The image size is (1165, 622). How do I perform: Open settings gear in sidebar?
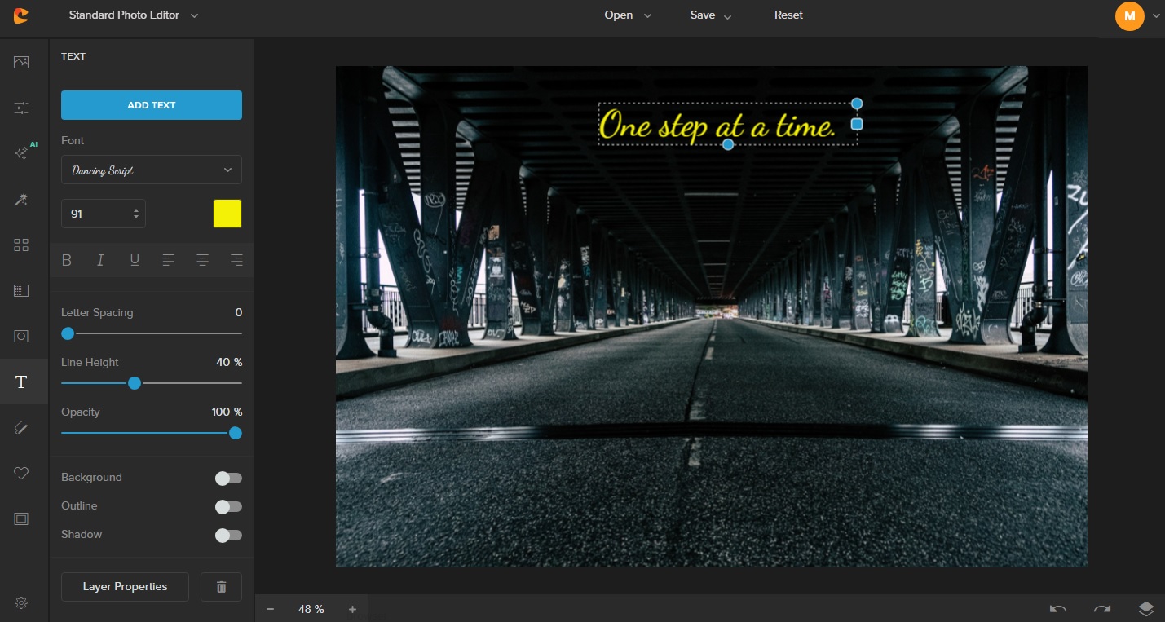pyautogui.click(x=21, y=603)
